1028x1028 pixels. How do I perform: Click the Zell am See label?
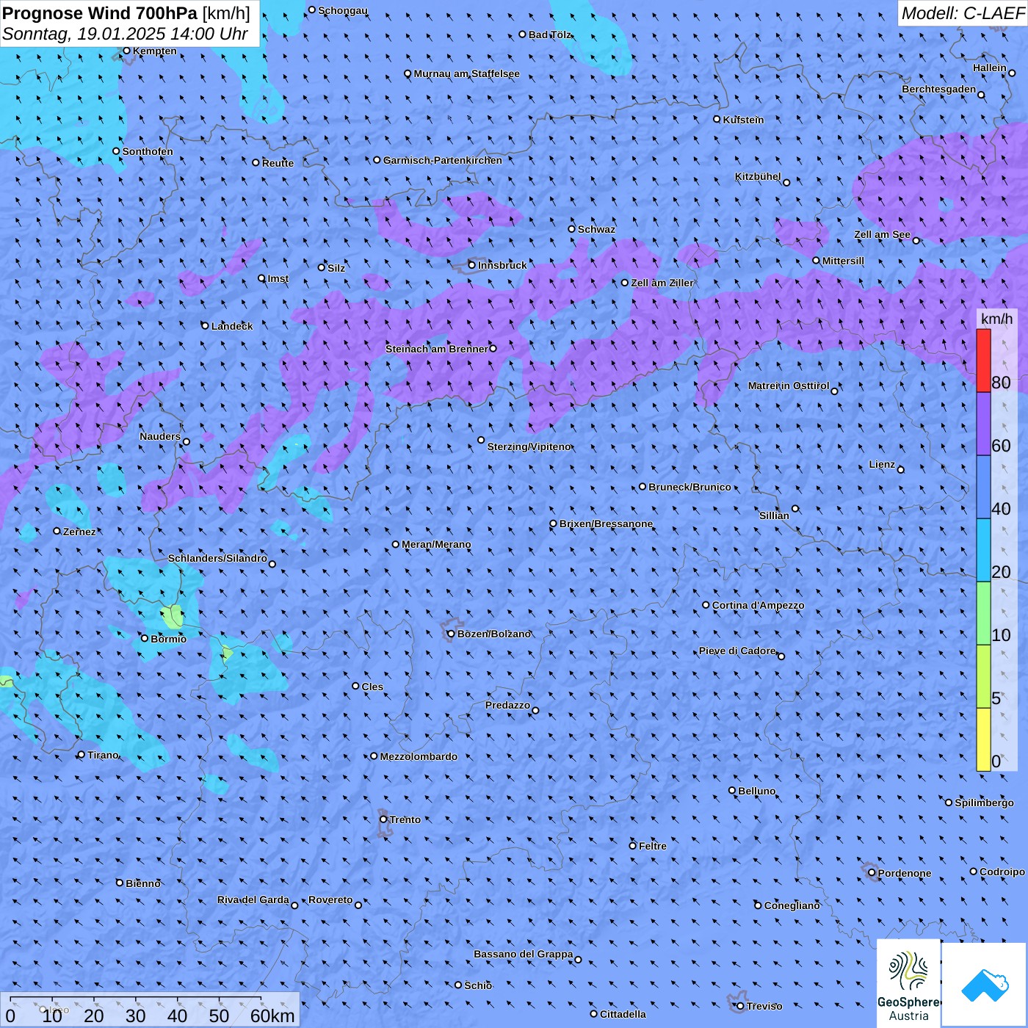pos(882,234)
